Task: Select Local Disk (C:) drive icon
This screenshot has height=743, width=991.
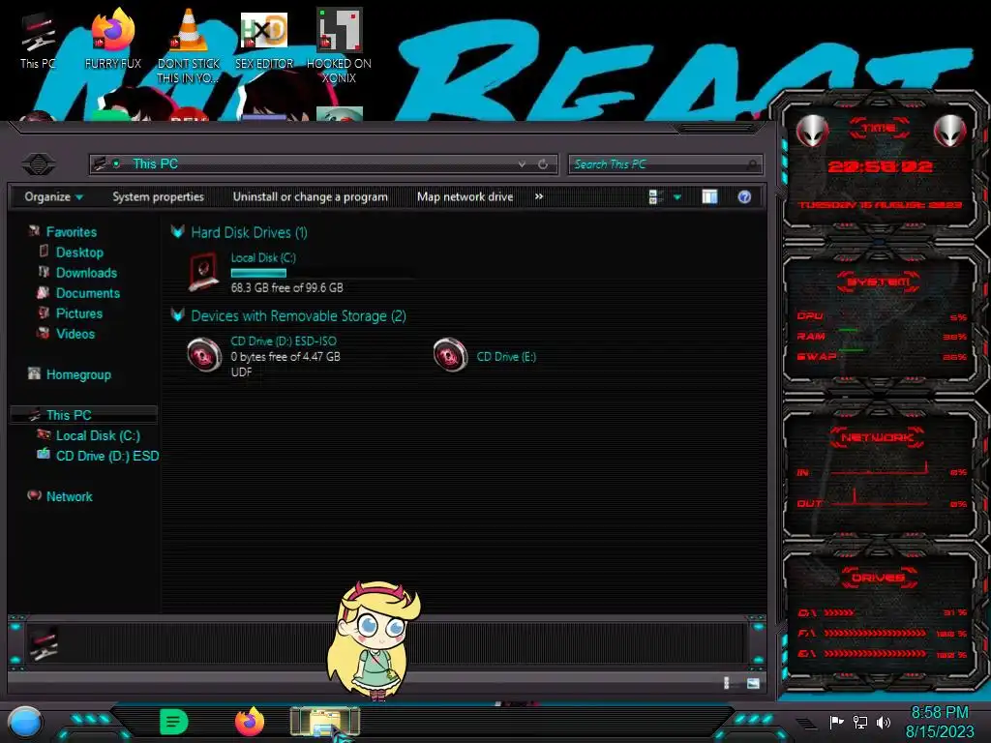Action: click(204, 272)
